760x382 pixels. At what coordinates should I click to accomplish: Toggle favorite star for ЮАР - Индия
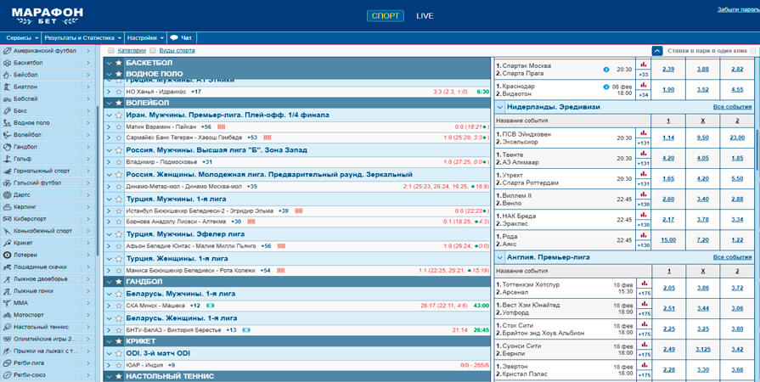coord(119,365)
